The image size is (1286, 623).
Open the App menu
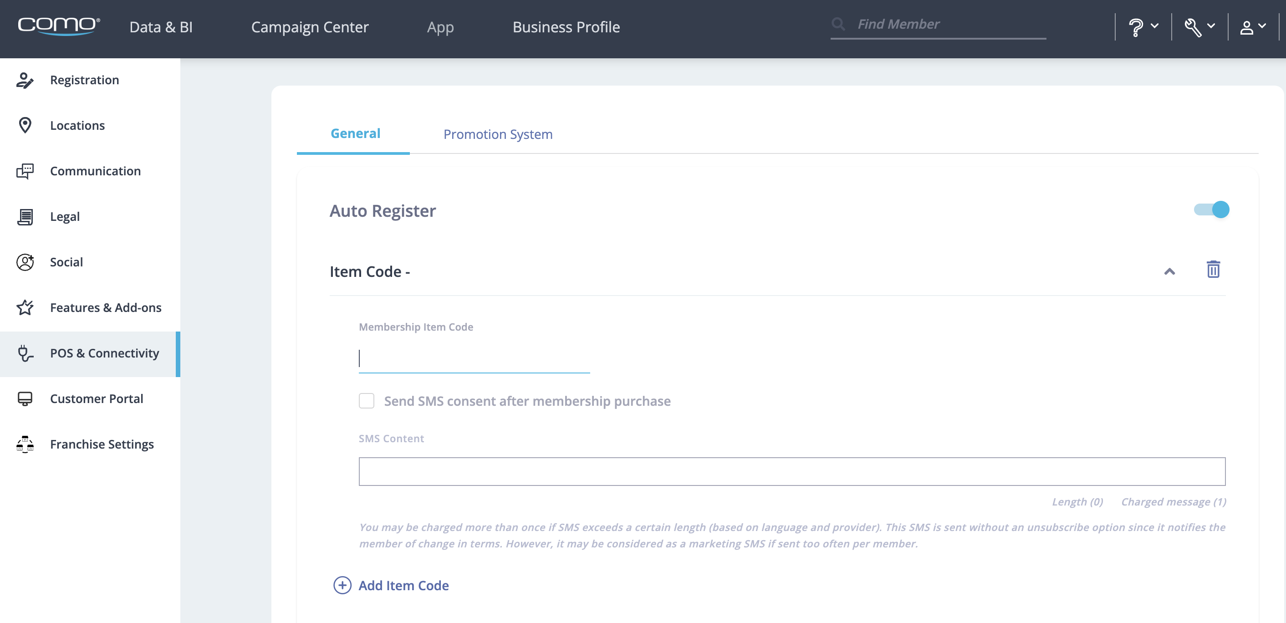coord(440,27)
